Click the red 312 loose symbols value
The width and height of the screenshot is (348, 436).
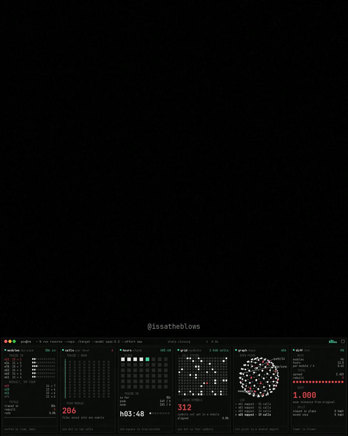click(185, 408)
